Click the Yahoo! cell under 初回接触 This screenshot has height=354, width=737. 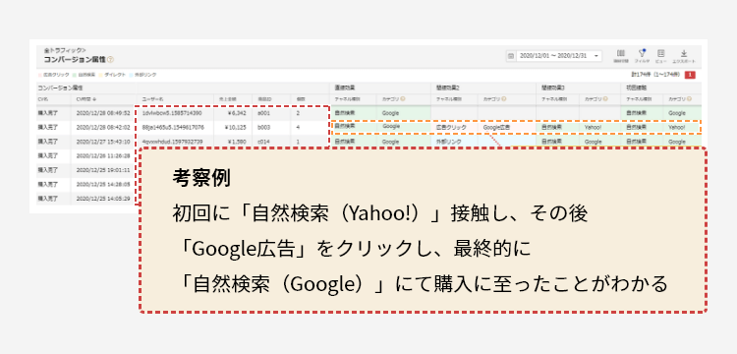coord(677,127)
